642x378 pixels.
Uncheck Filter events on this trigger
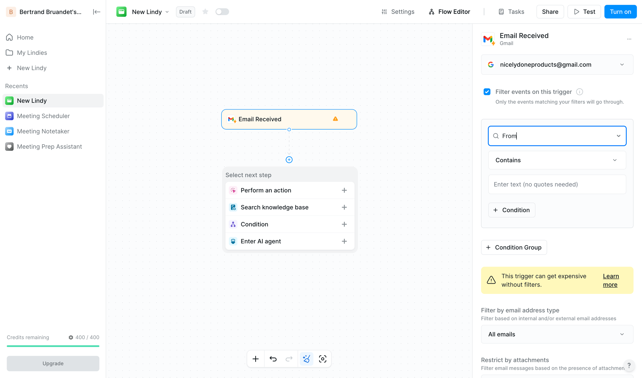click(487, 92)
